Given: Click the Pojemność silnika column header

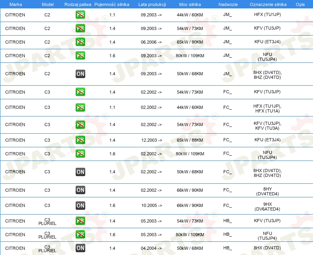Looking at the screenshot, I should (x=112, y=4).
